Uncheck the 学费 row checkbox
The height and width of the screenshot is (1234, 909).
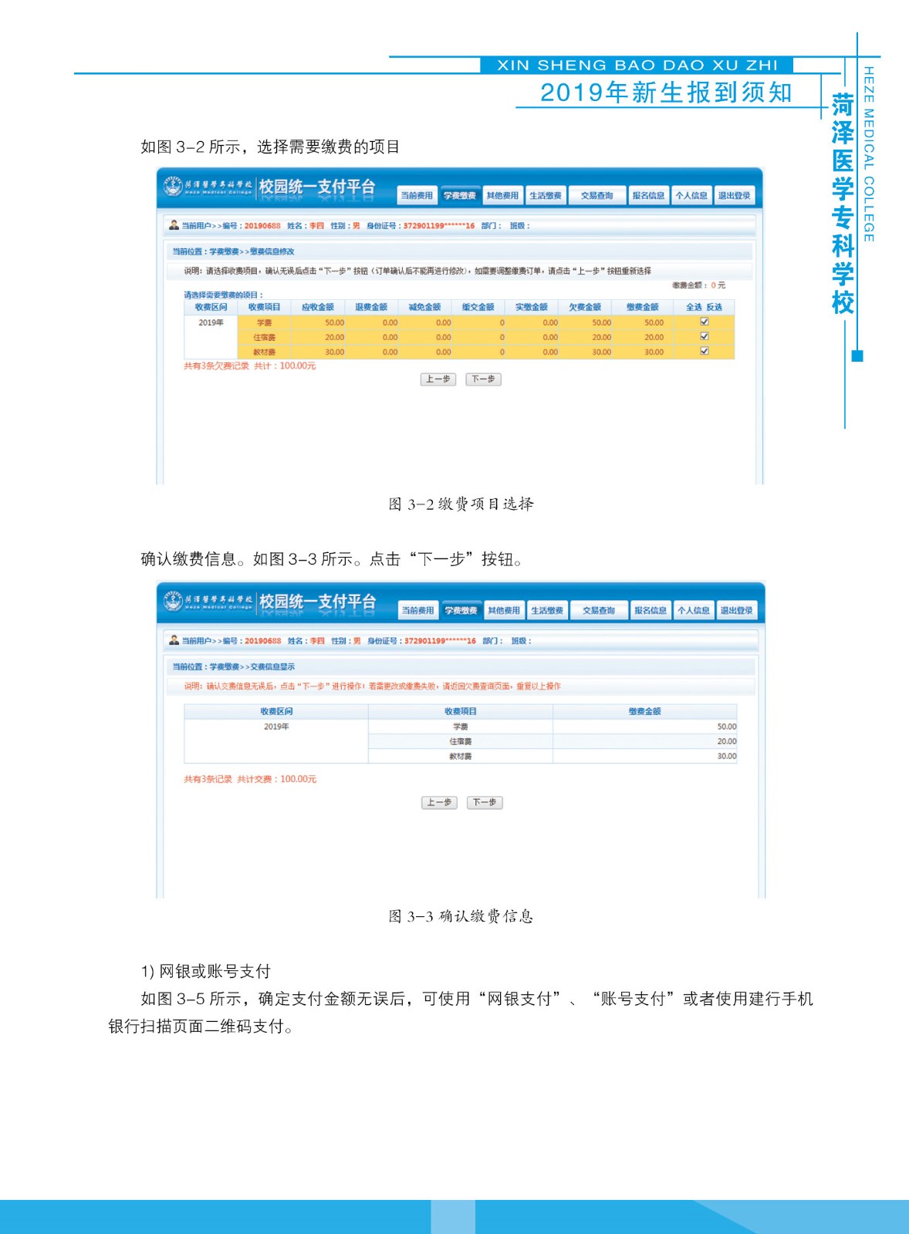click(x=704, y=322)
